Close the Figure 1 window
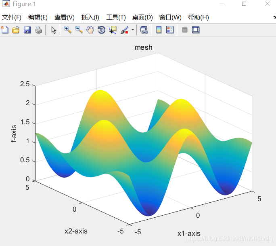 [x=268, y=4]
